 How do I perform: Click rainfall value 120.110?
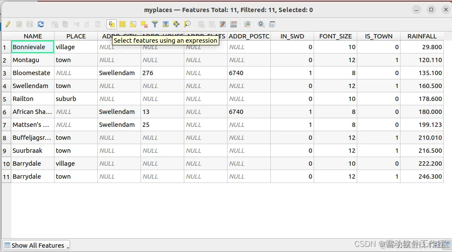(x=422, y=60)
